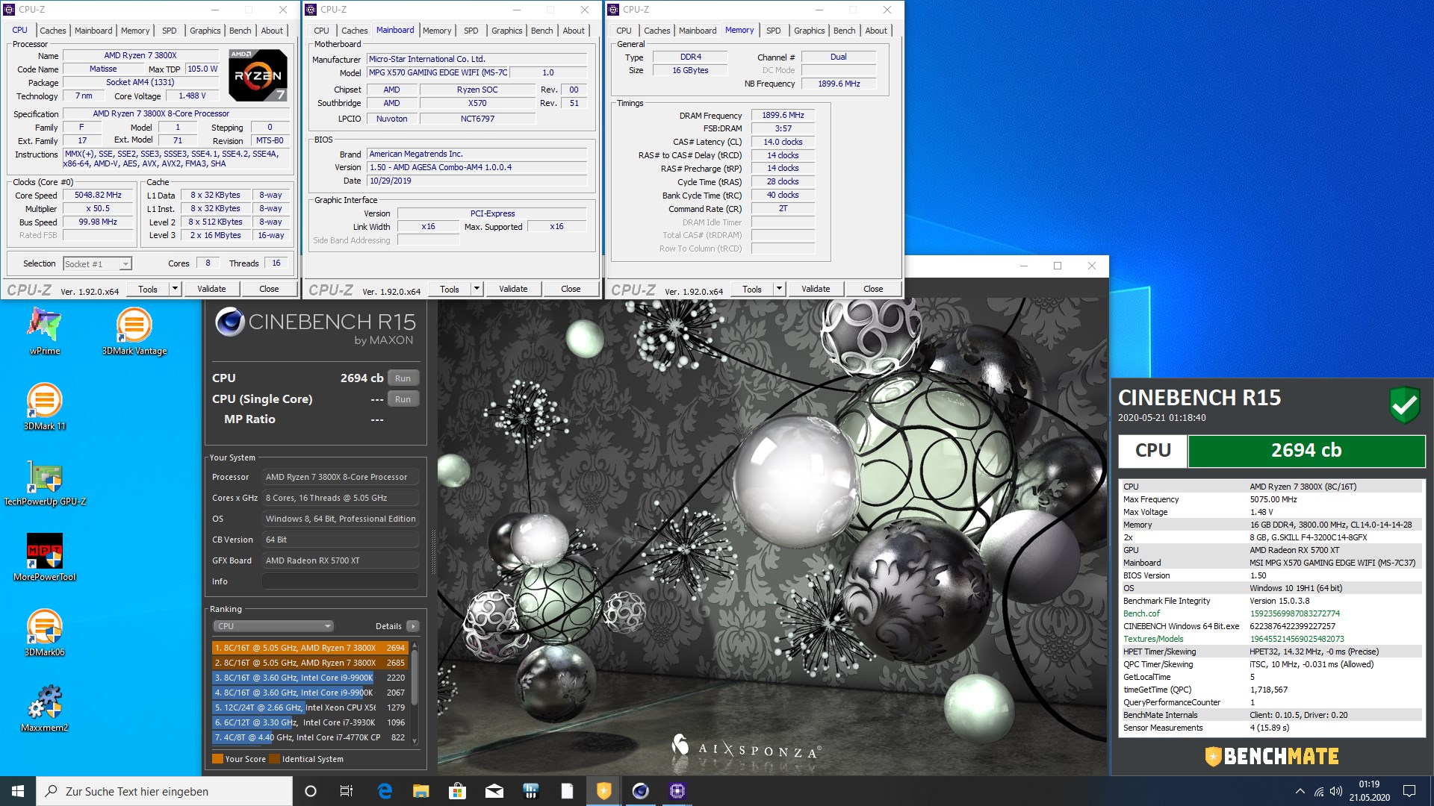Open MorePowerTool desktop icon
1434x806 pixels.
pyautogui.click(x=45, y=557)
